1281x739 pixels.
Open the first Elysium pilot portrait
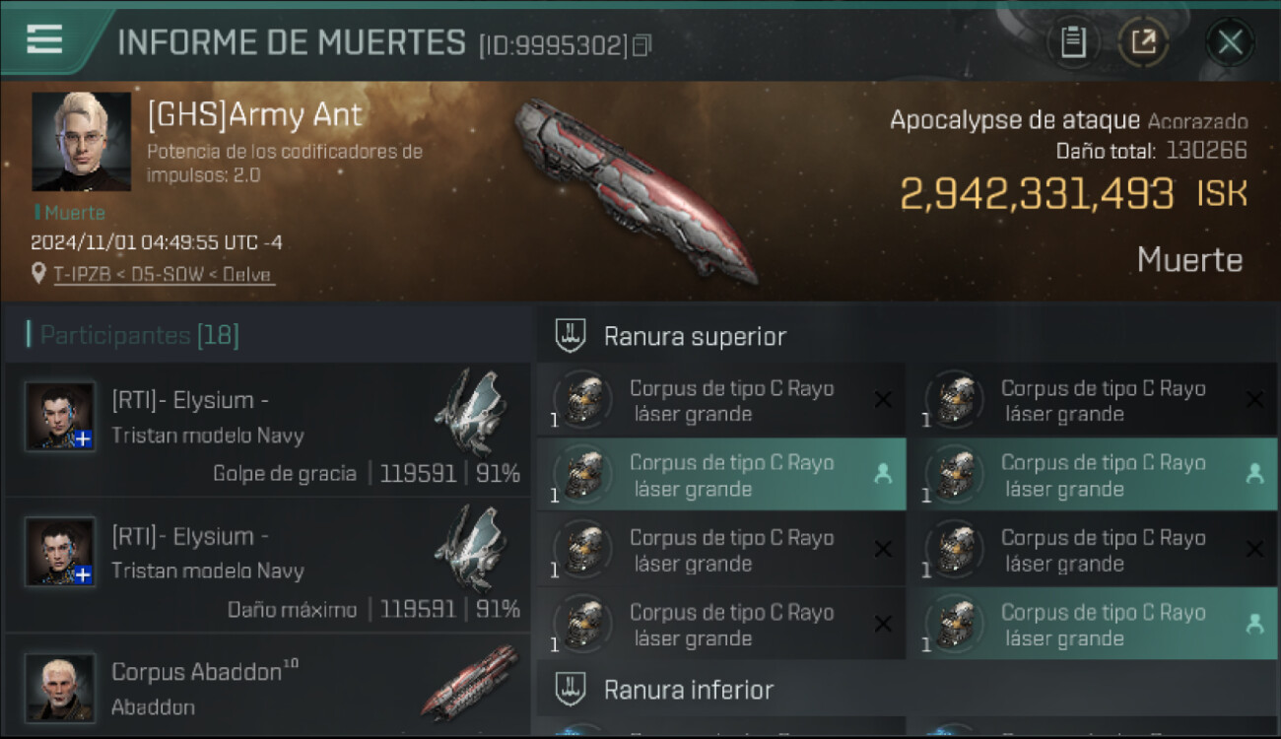tap(61, 417)
